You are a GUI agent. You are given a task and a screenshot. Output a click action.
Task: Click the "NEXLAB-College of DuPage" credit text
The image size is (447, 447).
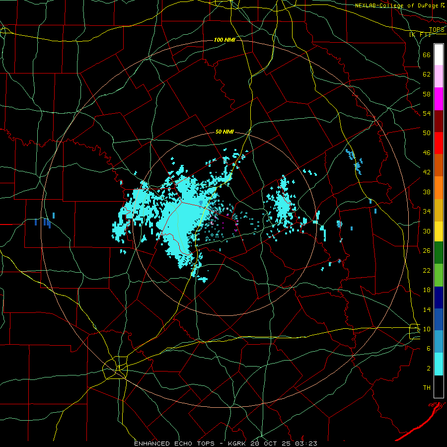pos(397,5)
